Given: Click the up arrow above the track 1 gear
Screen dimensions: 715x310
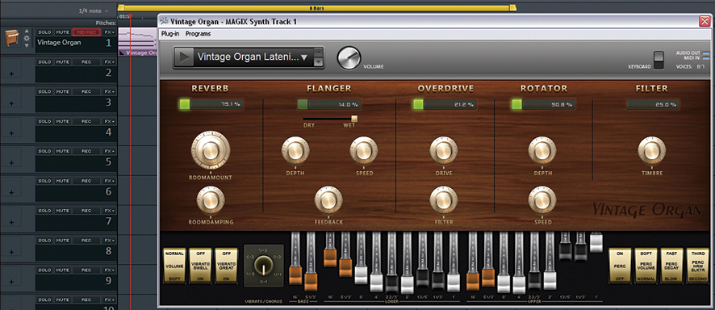Looking at the screenshot, I should pos(27,31).
